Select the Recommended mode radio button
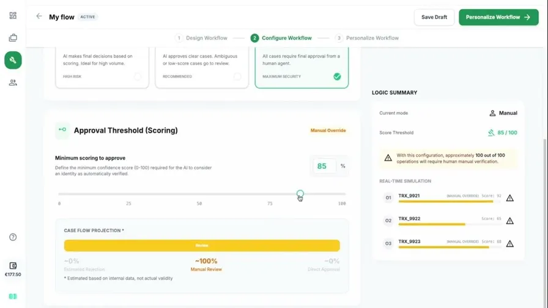The width and height of the screenshot is (548, 308). tap(237, 76)
